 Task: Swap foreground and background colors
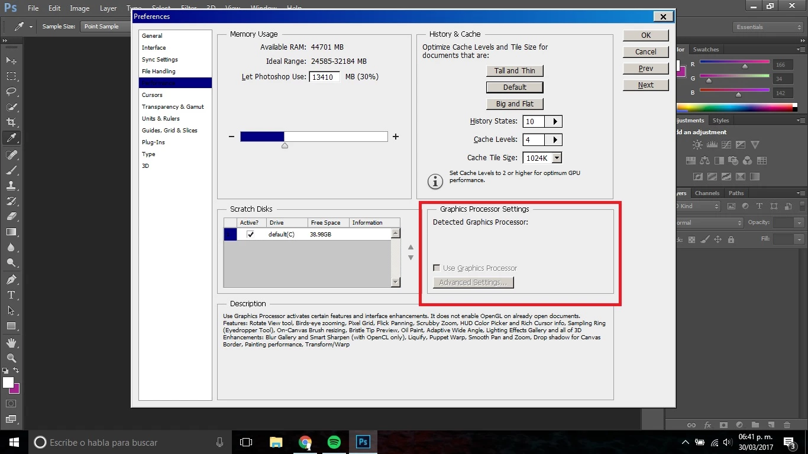16,371
